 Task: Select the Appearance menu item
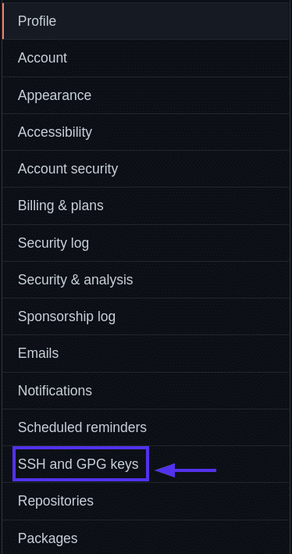(x=145, y=95)
